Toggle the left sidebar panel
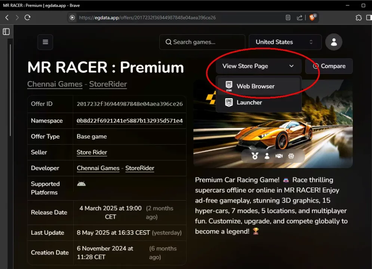Image resolution: width=372 pixels, height=269 pixels. click(x=6, y=31)
